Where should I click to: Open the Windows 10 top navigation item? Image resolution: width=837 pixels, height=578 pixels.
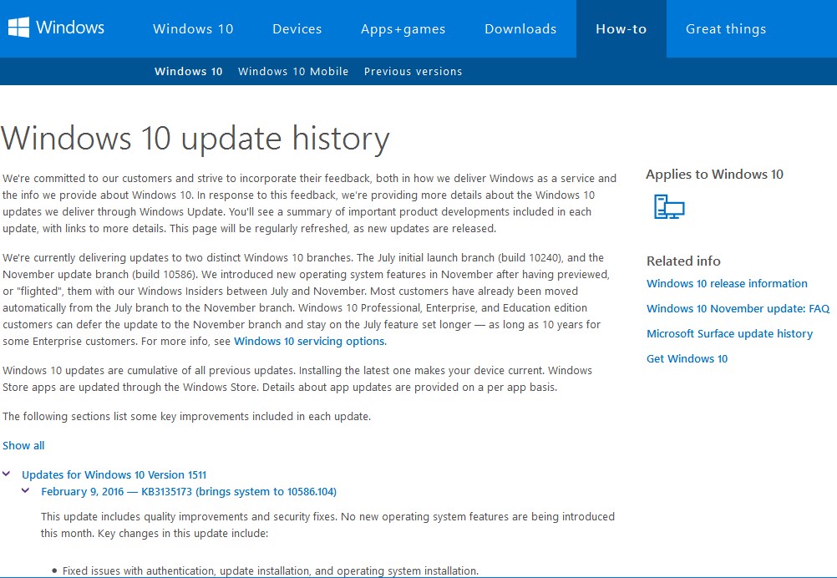click(x=193, y=29)
